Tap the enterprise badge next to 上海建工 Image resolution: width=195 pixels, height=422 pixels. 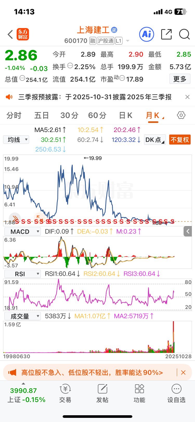click(114, 30)
